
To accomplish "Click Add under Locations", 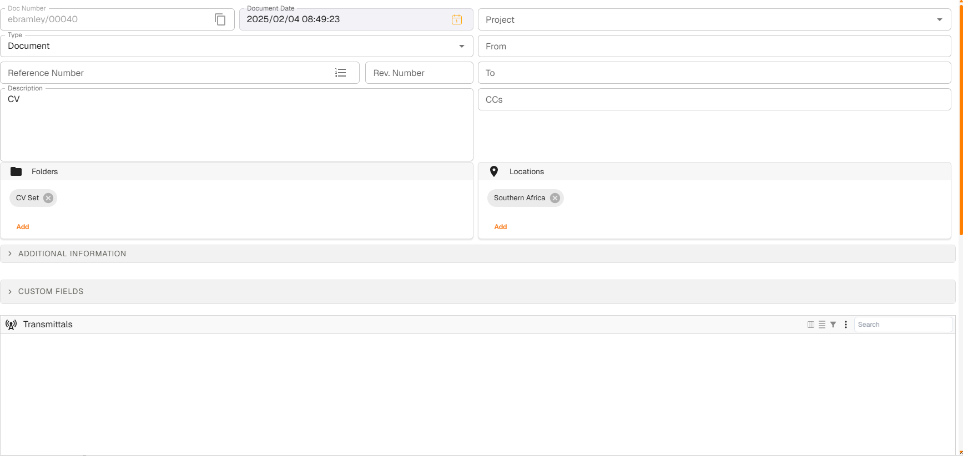I will pos(500,227).
